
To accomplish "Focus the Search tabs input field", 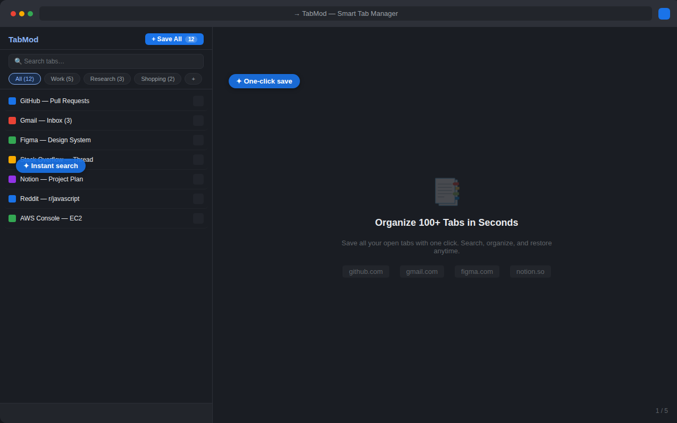I will coord(106,61).
